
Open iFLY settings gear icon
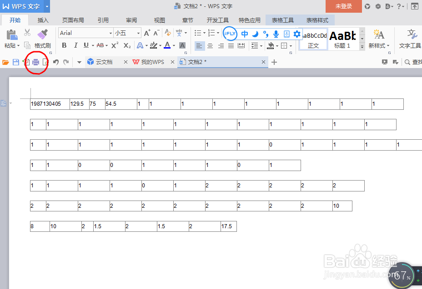click(x=296, y=34)
